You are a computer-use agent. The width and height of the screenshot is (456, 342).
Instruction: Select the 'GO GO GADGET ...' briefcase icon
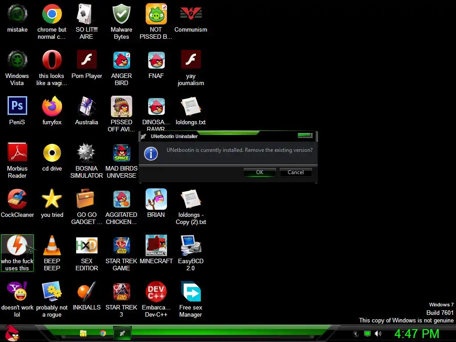point(86,199)
